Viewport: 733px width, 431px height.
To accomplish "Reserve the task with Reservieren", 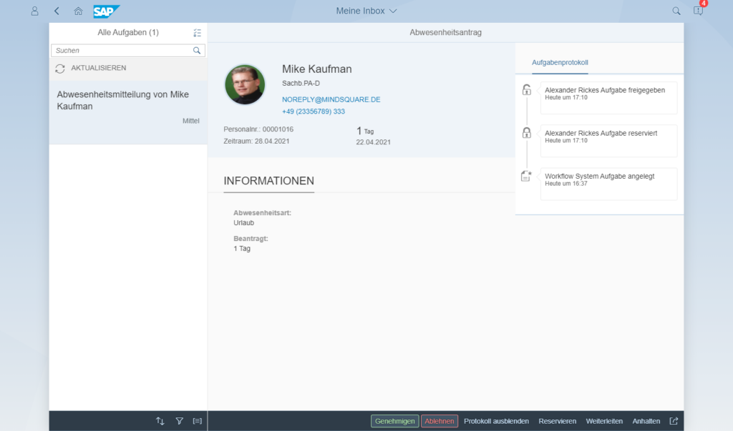I will click(558, 421).
